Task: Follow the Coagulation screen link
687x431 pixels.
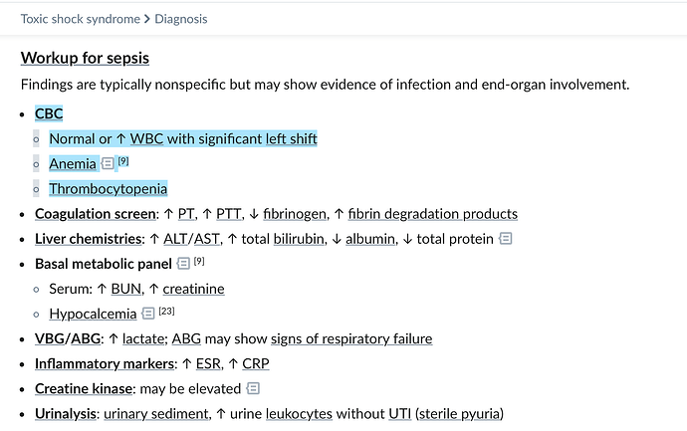Action: coord(95,214)
